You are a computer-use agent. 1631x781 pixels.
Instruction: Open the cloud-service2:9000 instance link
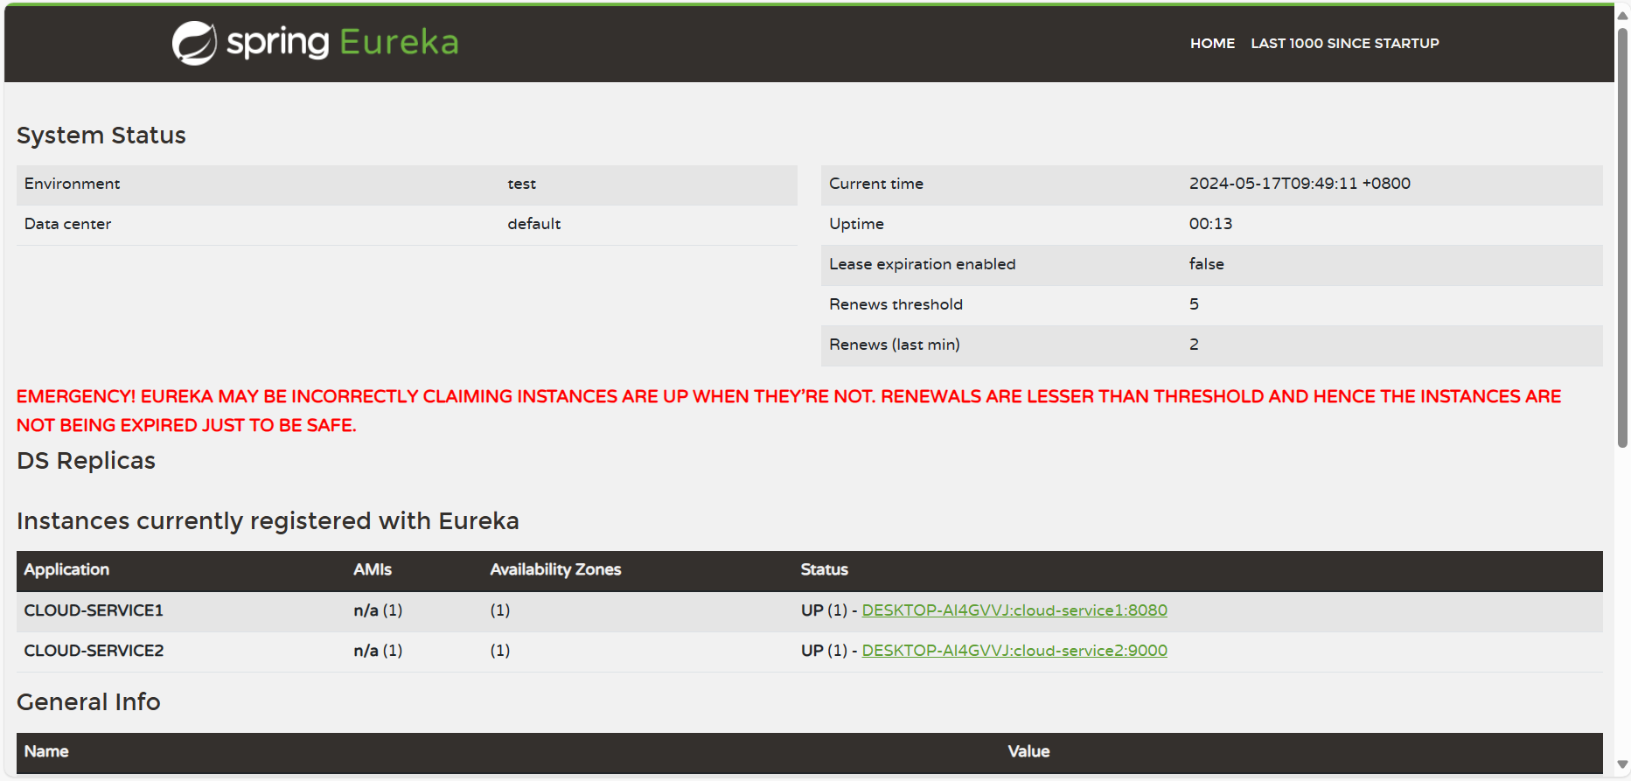1014,651
